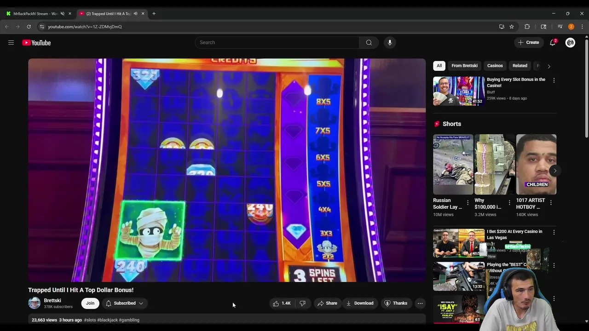Image resolution: width=589 pixels, height=331 pixels.
Task: Select the 'All' filter chip
Action: point(439,66)
